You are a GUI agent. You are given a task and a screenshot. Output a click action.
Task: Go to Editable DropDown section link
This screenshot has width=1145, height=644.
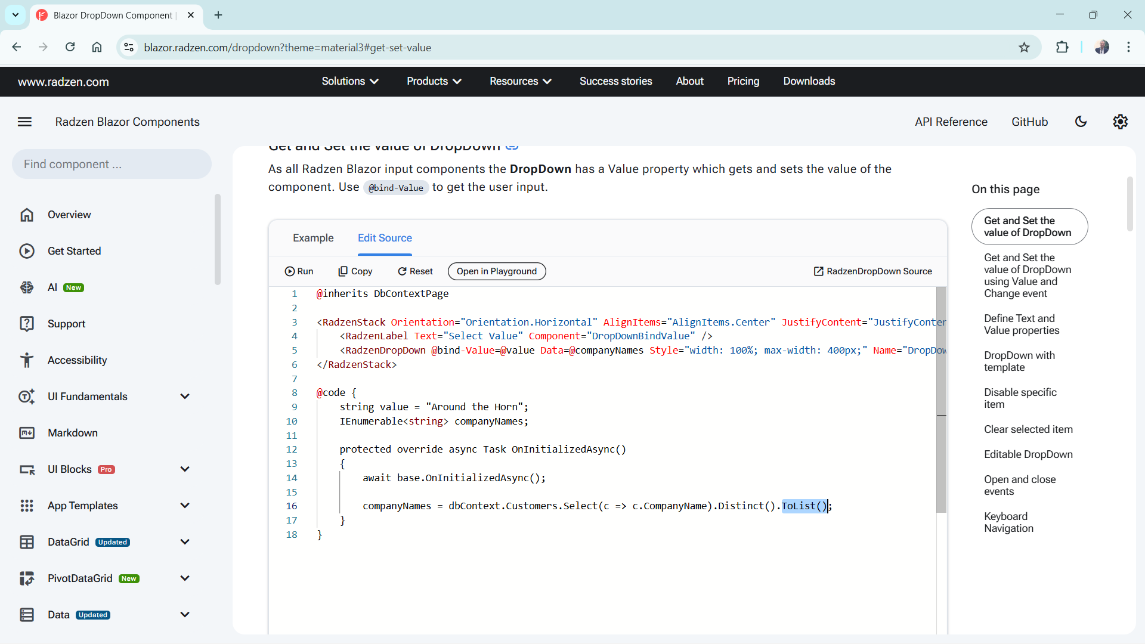click(1028, 454)
